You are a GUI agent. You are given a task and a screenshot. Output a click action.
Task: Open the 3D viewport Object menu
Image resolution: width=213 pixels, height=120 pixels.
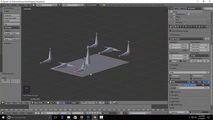click(27, 103)
